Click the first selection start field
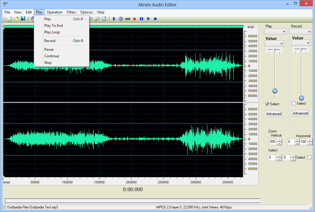This screenshot has height=212, width=315. pyautogui.click(x=272, y=157)
